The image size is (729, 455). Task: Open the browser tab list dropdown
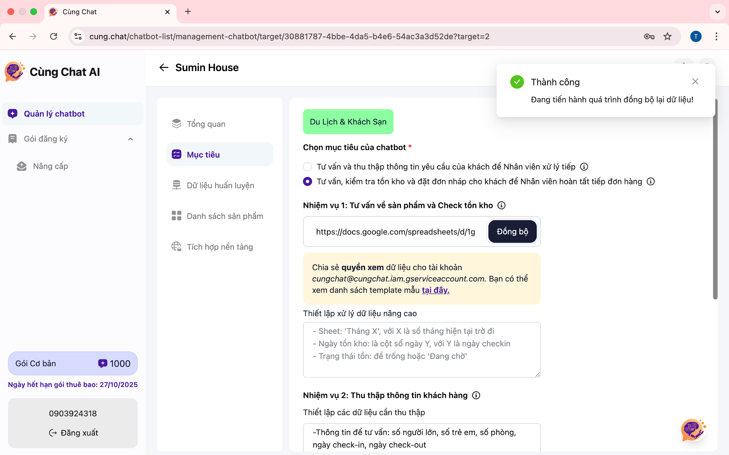coord(717,12)
